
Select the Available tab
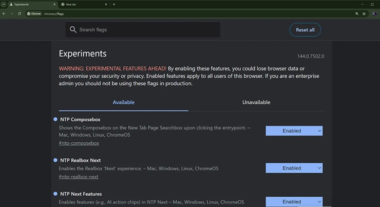pyautogui.click(x=124, y=102)
